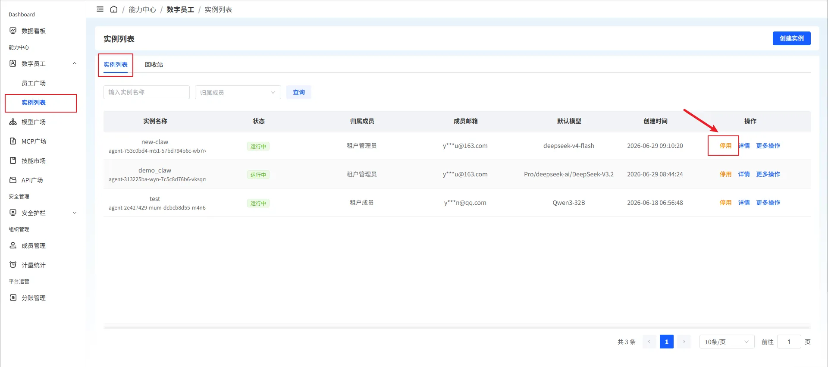Click the 计量统计 clock icon
828x367 pixels.
click(13, 265)
